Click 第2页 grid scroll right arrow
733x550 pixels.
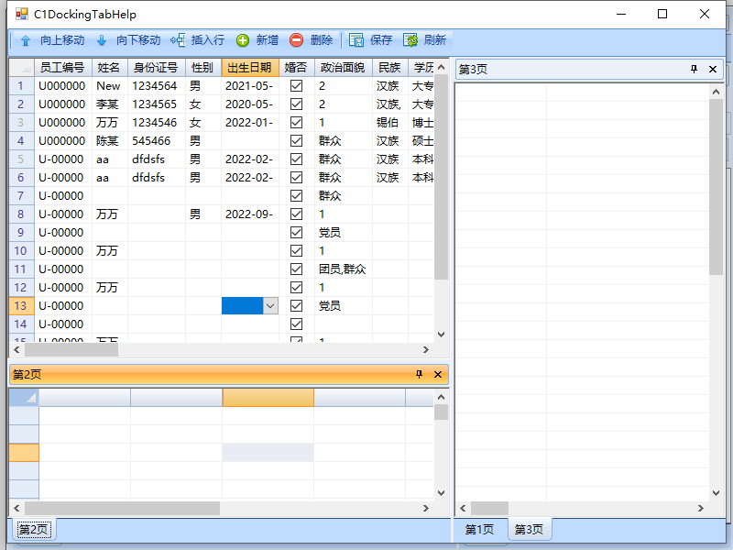(425, 508)
